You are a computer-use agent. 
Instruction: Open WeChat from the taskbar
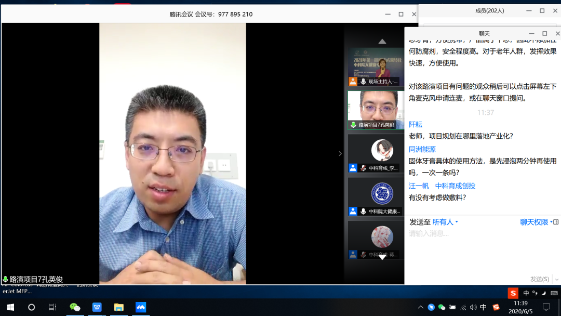click(x=75, y=307)
